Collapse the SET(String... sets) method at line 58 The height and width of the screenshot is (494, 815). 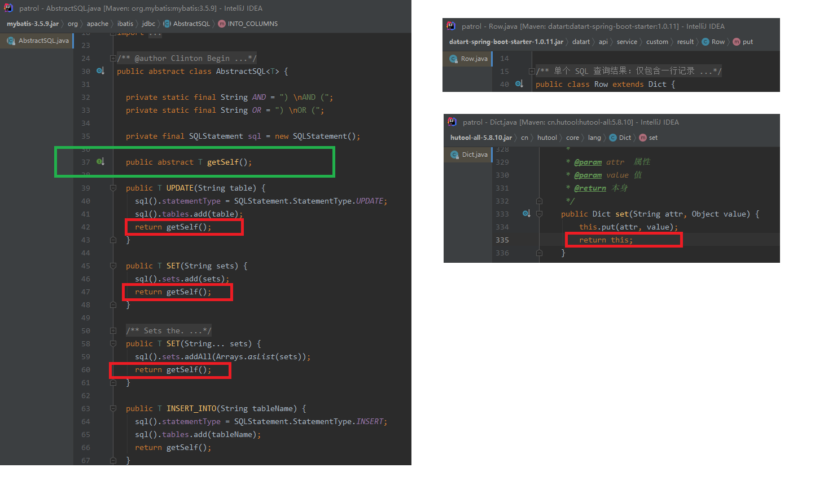[113, 343]
